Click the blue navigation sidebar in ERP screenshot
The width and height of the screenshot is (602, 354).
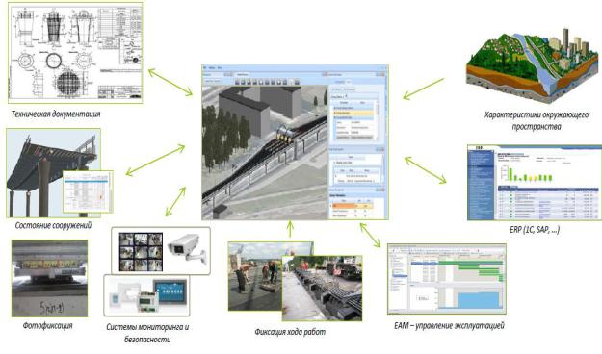481,185
